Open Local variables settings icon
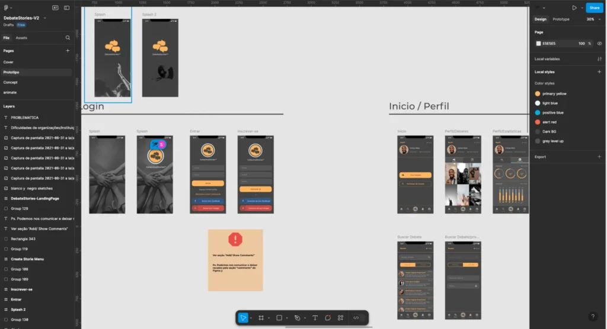The width and height of the screenshot is (607, 329). click(599, 59)
